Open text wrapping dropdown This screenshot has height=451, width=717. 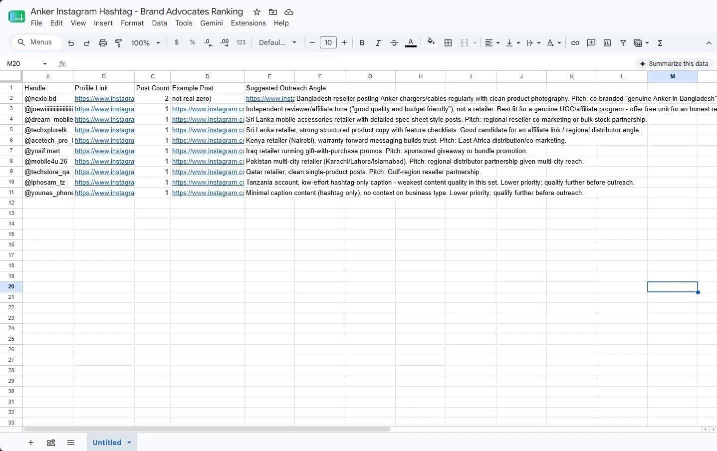pos(533,43)
